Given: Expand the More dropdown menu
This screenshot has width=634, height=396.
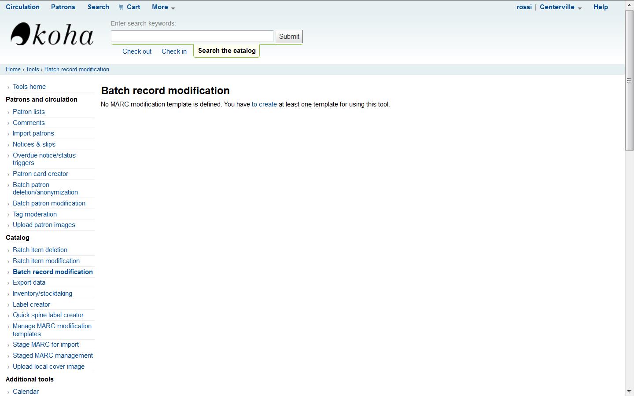Looking at the screenshot, I should pyautogui.click(x=163, y=7).
